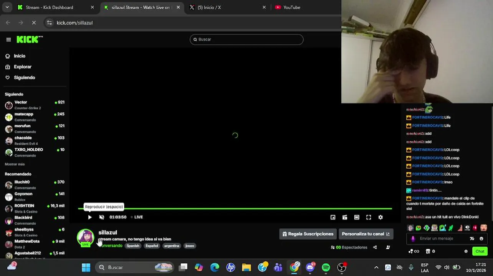Enter fullscreen video mode
Viewport: 493px width, 276px height.
pyautogui.click(x=369, y=217)
